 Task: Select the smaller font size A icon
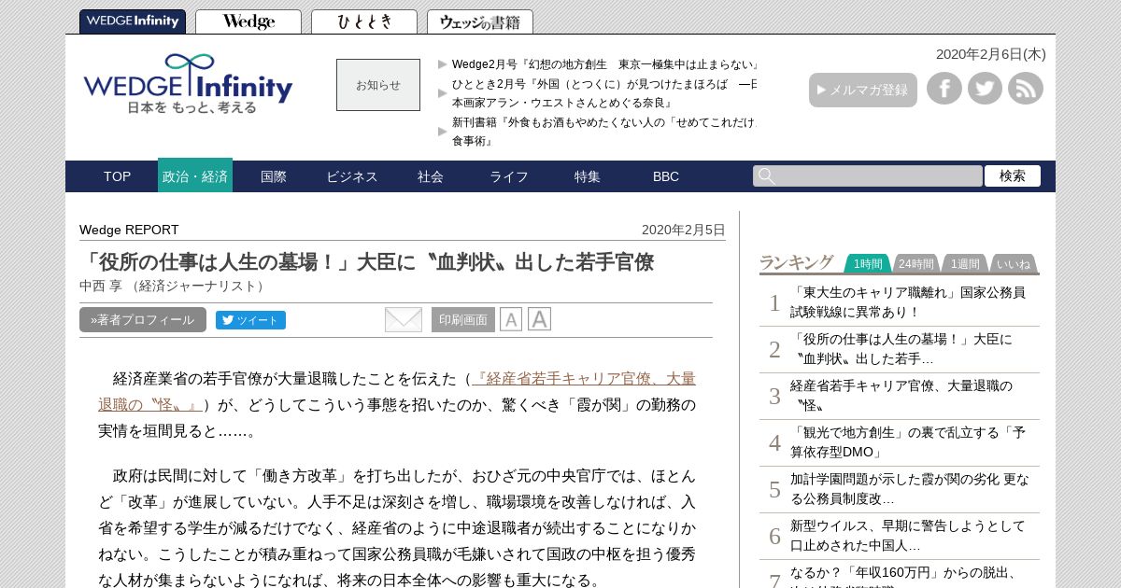pos(511,319)
